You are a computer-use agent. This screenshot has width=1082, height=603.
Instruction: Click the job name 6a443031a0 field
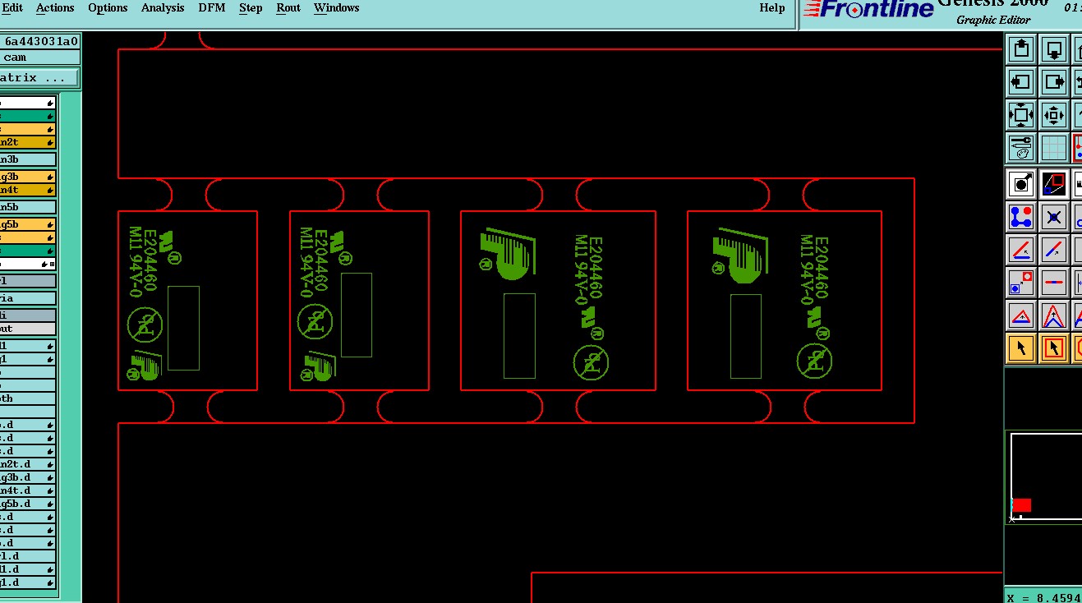40,41
